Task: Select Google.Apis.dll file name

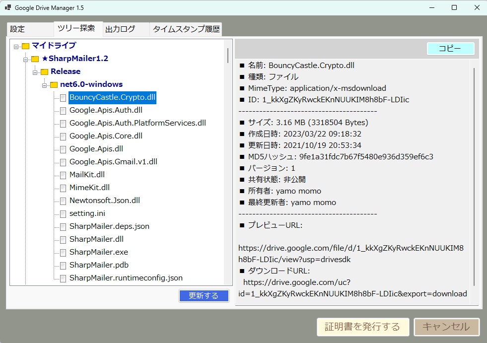Action: 96,149
